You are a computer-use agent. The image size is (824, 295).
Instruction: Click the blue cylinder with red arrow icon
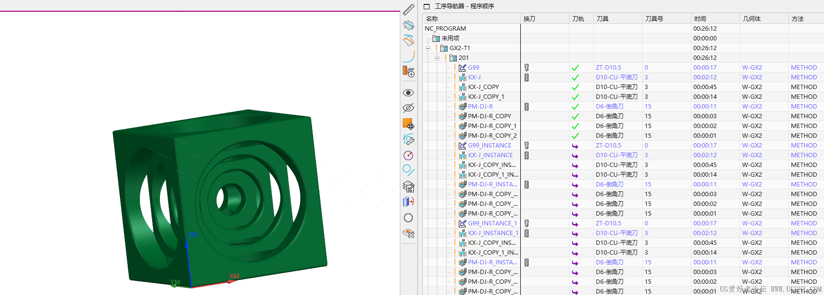409,202
